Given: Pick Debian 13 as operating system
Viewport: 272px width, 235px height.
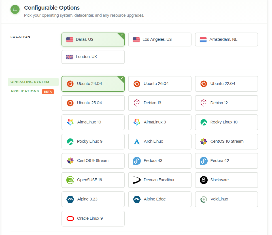Looking at the screenshot, I should pyautogui.click(x=160, y=103).
